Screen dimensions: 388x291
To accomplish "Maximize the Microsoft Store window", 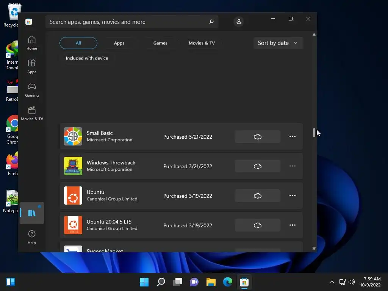I will [x=291, y=19].
